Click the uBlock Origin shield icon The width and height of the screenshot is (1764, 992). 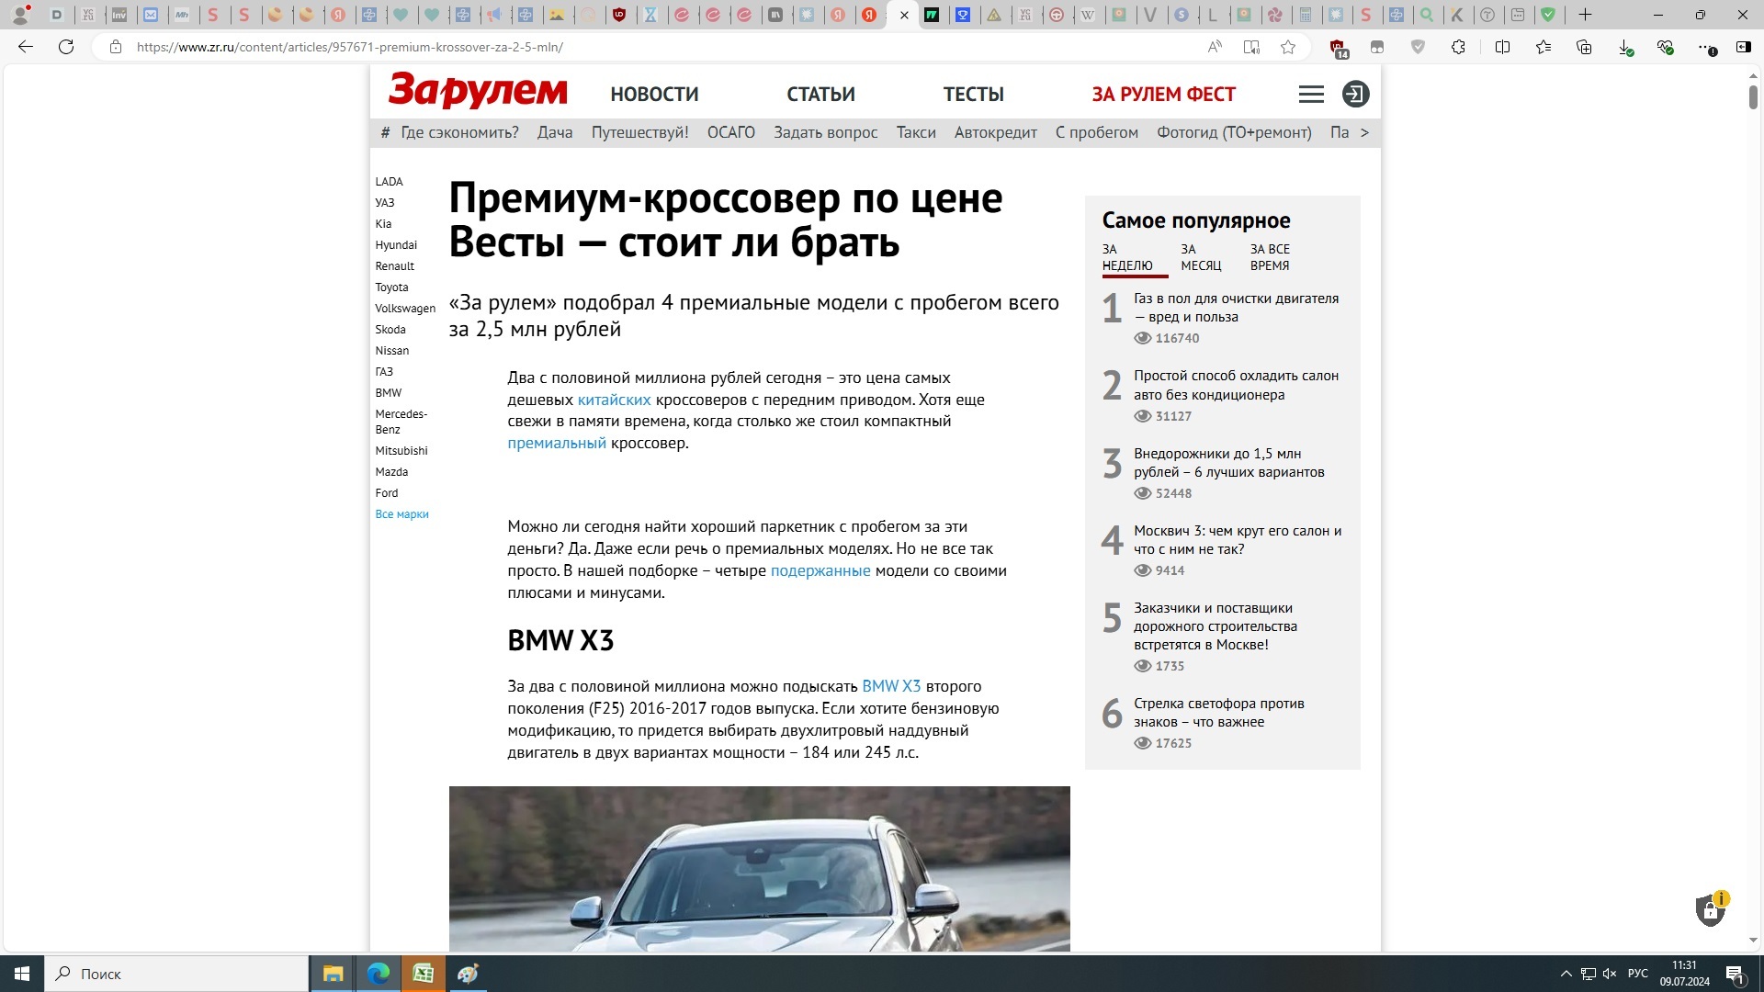point(1338,47)
